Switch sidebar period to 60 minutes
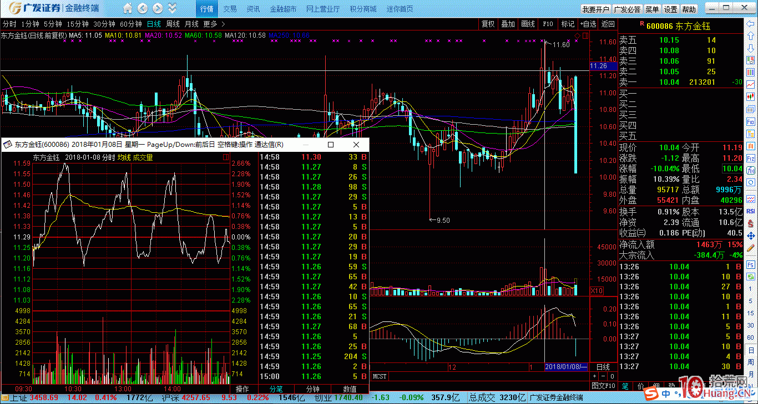 point(750,337)
